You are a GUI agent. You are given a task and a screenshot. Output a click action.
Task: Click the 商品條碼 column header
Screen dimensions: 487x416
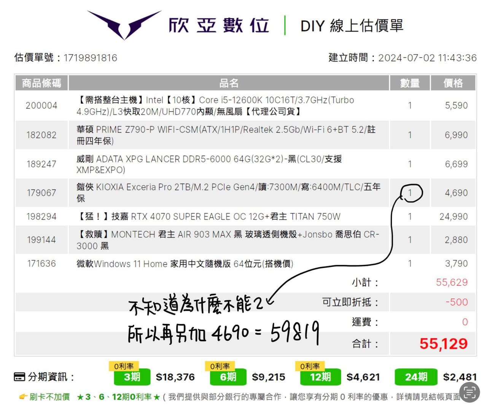(x=41, y=83)
